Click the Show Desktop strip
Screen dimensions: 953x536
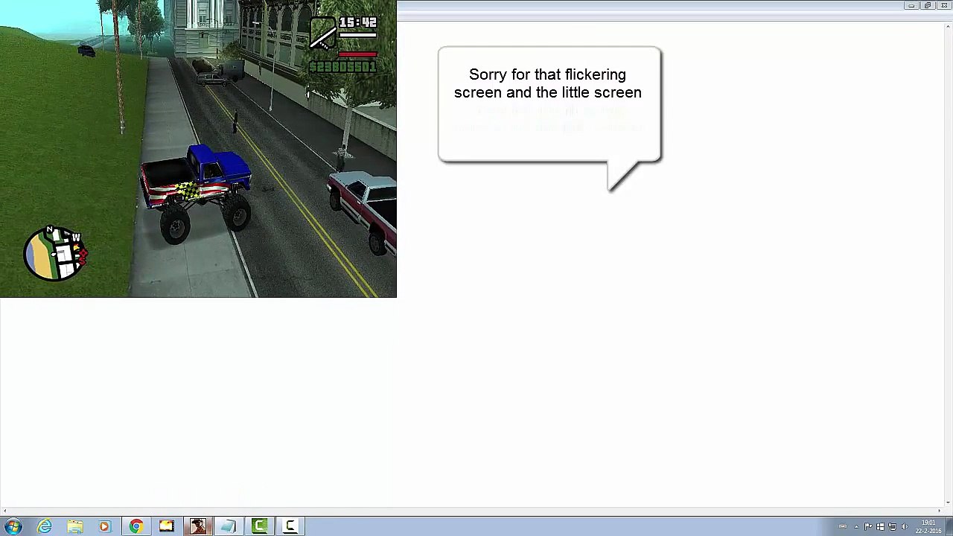point(949,526)
